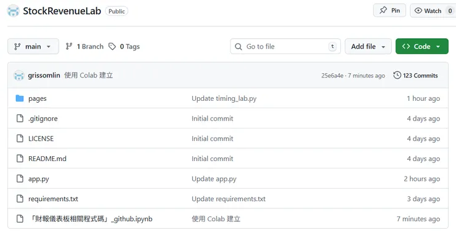Screen dimensions: 456x233
Task: Click the clock history icon beside 123 Commits
Action: [397, 75]
